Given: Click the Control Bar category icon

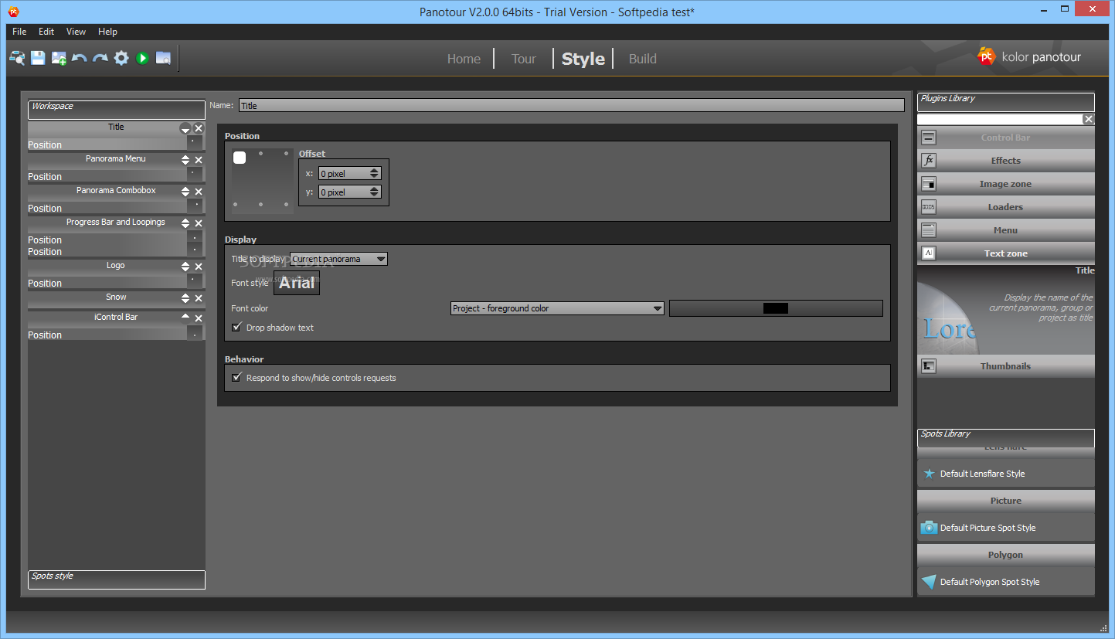Looking at the screenshot, I should pos(929,138).
